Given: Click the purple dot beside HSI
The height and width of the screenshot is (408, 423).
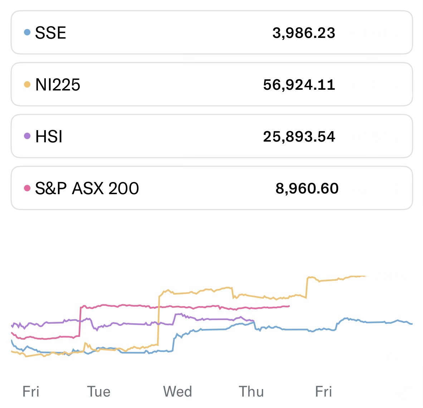Looking at the screenshot, I should click(27, 136).
